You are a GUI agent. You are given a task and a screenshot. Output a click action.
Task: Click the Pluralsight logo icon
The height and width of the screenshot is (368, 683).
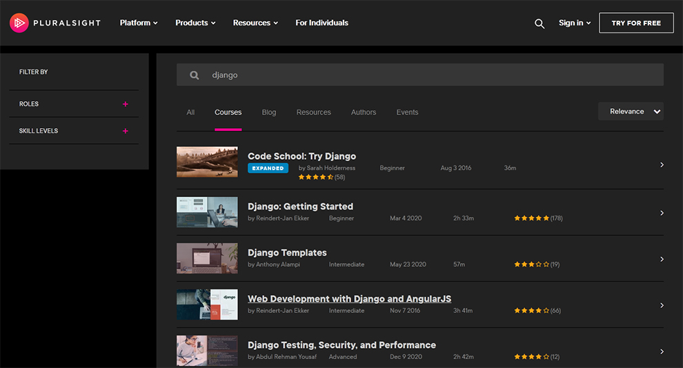coord(19,23)
